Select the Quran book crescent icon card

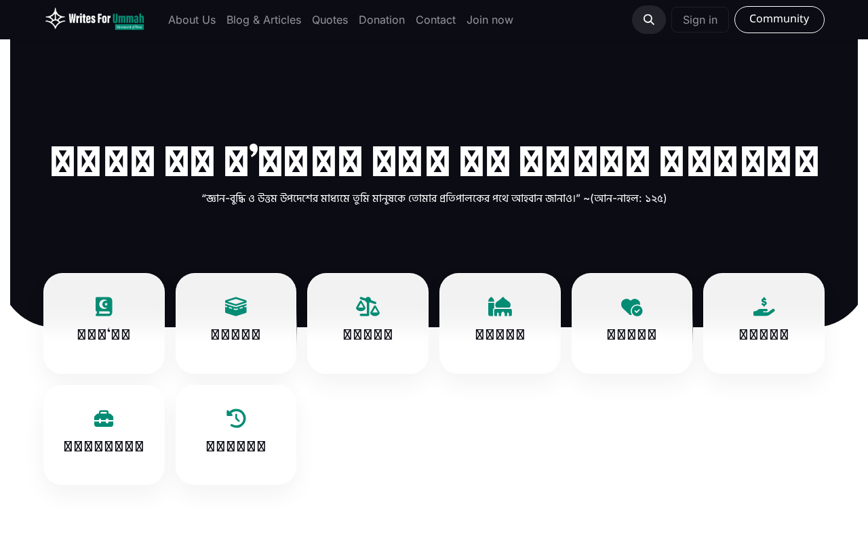104,323
